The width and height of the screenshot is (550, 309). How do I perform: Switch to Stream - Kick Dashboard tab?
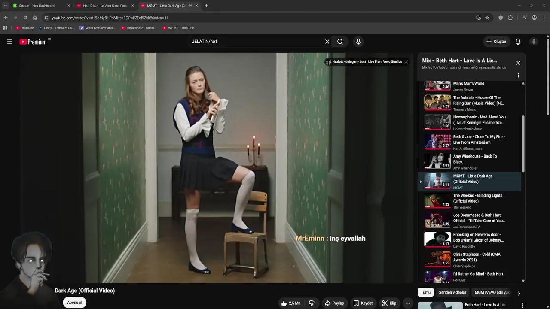pyautogui.click(x=41, y=6)
